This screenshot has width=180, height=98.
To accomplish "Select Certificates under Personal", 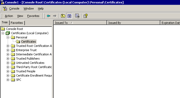I will (x=29, y=42).
